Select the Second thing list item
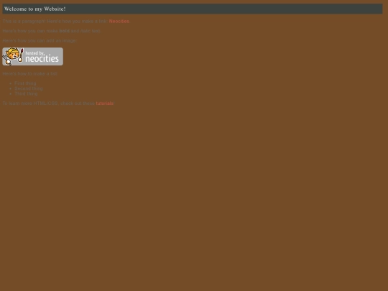Image resolution: width=388 pixels, height=291 pixels. (29, 88)
